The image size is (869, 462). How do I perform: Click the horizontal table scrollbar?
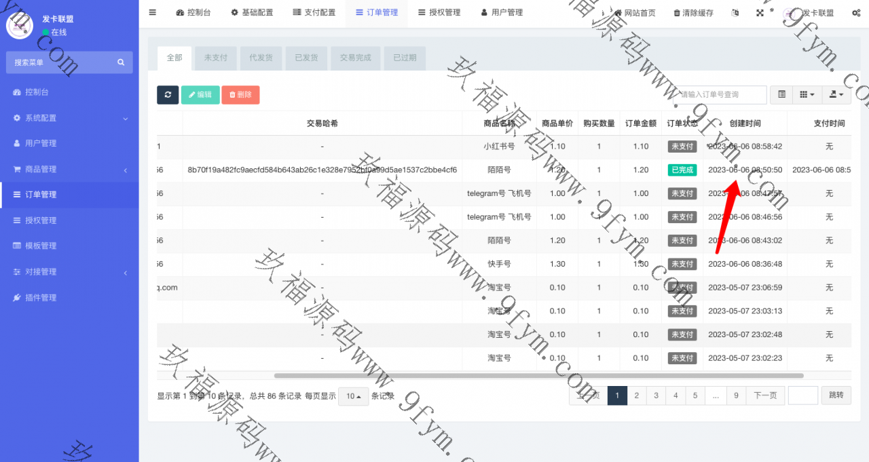[x=538, y=375]
